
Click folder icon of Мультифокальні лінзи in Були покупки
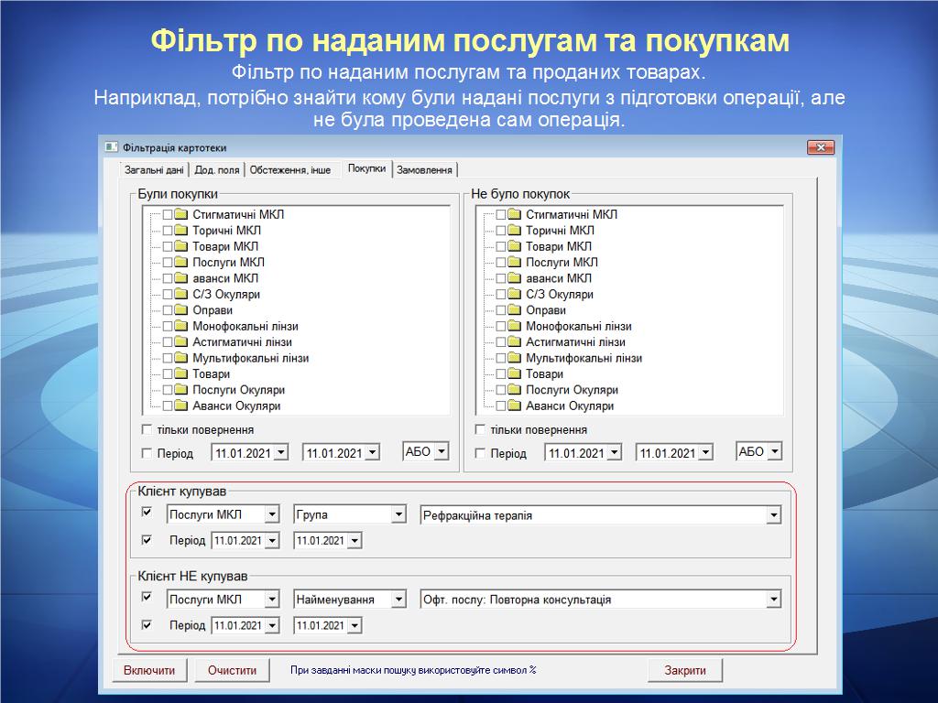(180, 358)
